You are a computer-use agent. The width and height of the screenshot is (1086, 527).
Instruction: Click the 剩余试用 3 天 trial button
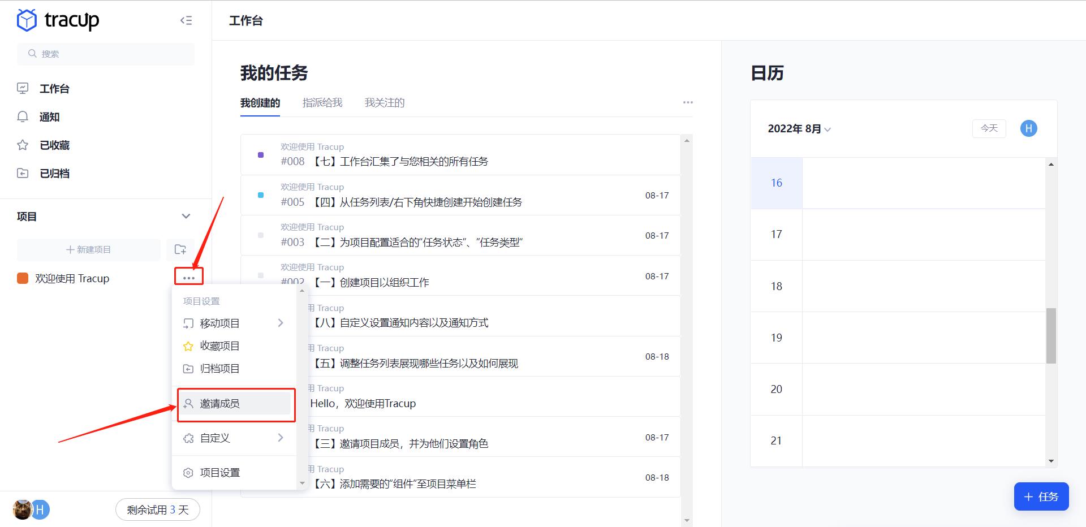click(158, 510)
